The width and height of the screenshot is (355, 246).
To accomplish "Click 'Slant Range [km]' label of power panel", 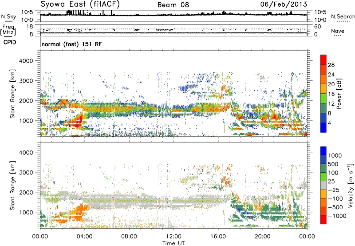I will (12, 94).
